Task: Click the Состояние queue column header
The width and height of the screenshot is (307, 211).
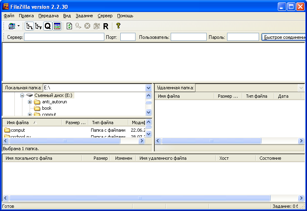Action: click(x=280, y=158)
